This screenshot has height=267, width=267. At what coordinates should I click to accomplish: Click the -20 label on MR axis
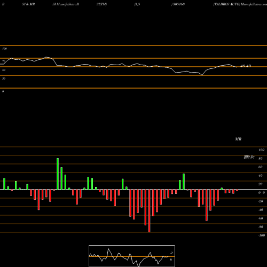coord(261,201)
